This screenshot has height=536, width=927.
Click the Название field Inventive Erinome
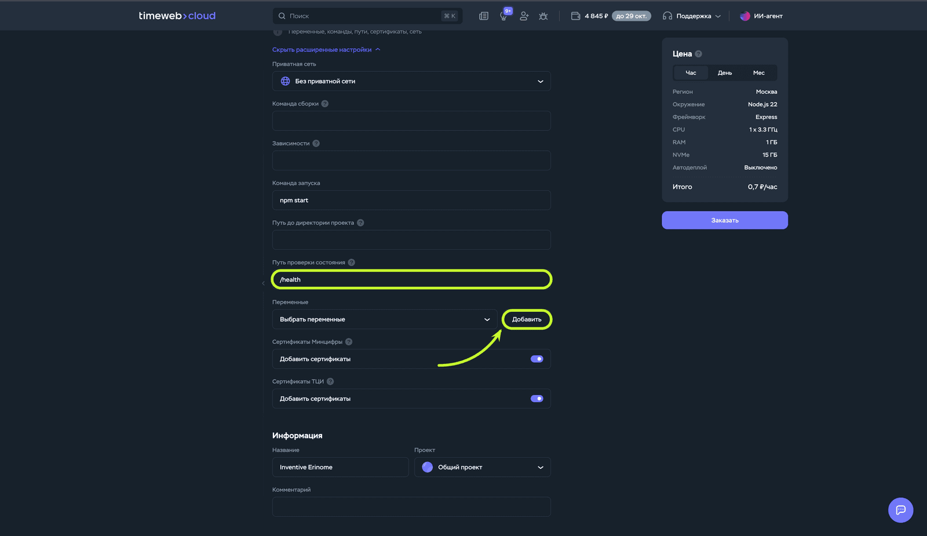(x=341, y=467)
